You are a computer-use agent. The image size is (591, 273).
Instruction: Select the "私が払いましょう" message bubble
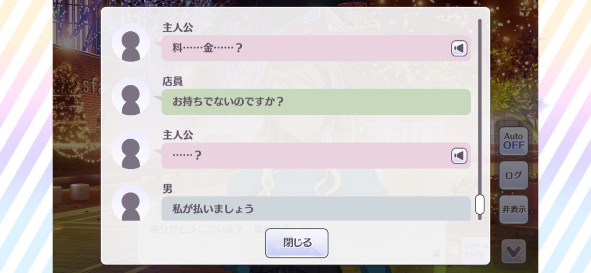point(316,208)
